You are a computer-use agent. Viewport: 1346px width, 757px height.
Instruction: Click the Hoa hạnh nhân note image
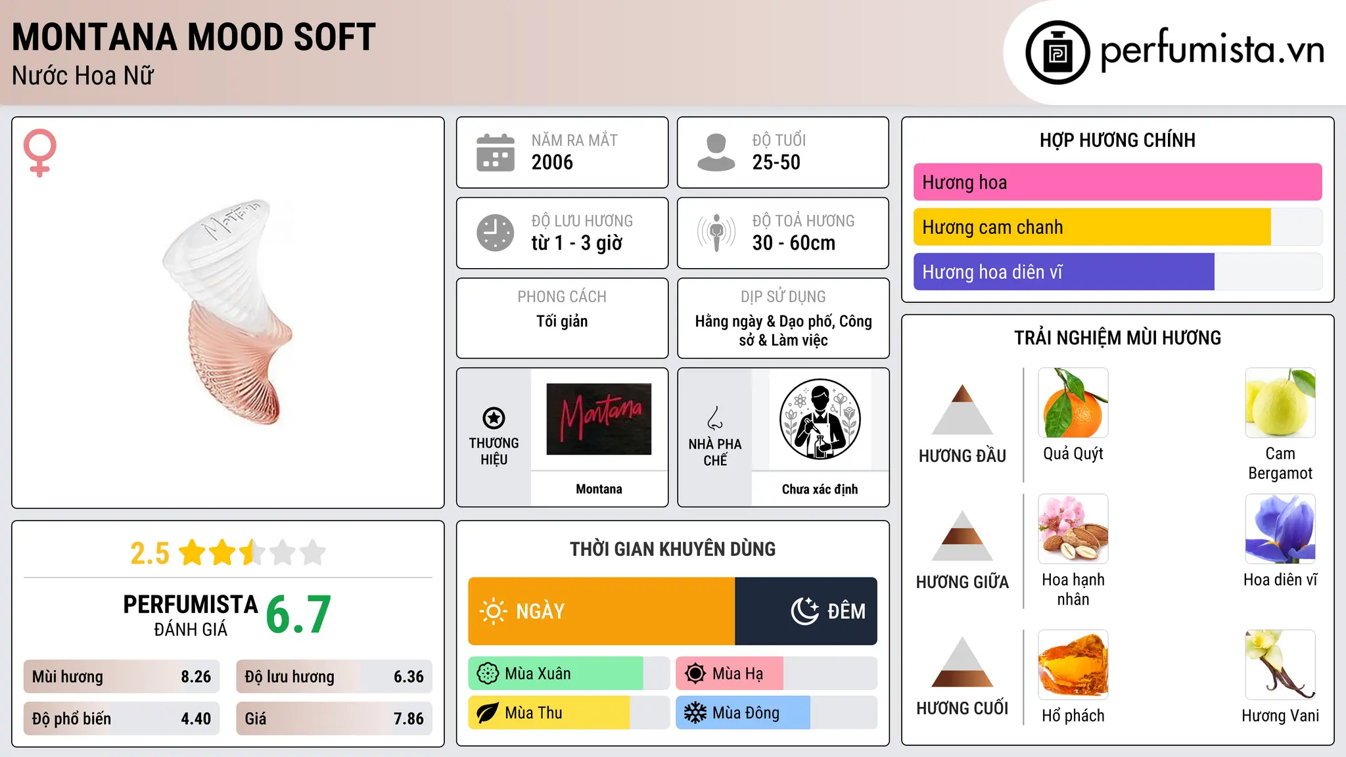point(1073,529)
